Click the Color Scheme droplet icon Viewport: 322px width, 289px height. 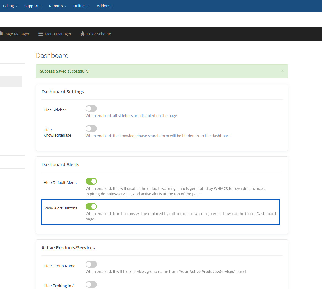pos(82,34)
